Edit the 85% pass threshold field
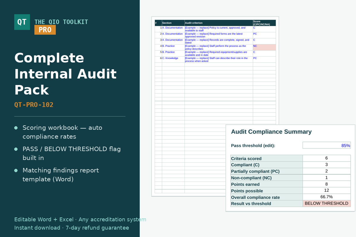 (x=327, y=145)
